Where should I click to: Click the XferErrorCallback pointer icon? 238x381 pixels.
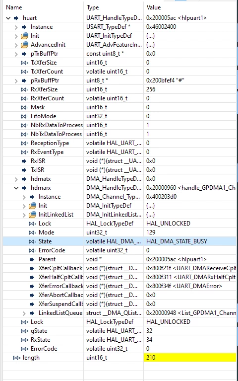[32, 287]
